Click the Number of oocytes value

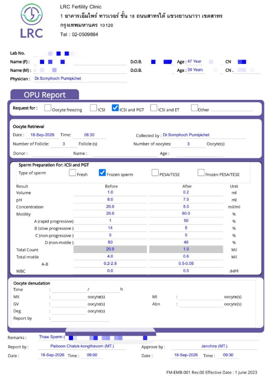[188, 144]
